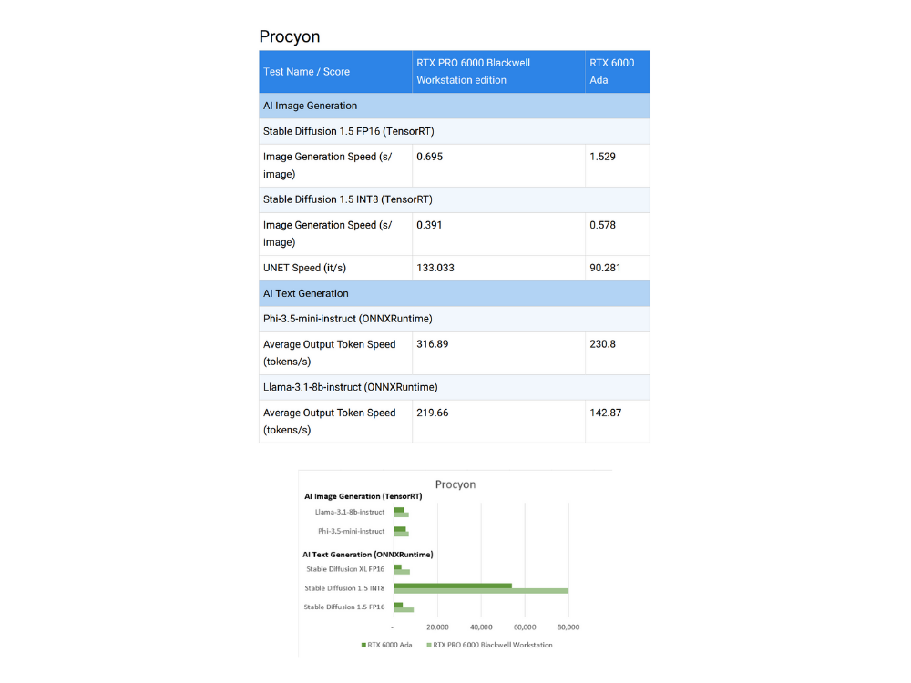
Task: Click the 142.87 value in Ada column
Action: pos(605,413)
